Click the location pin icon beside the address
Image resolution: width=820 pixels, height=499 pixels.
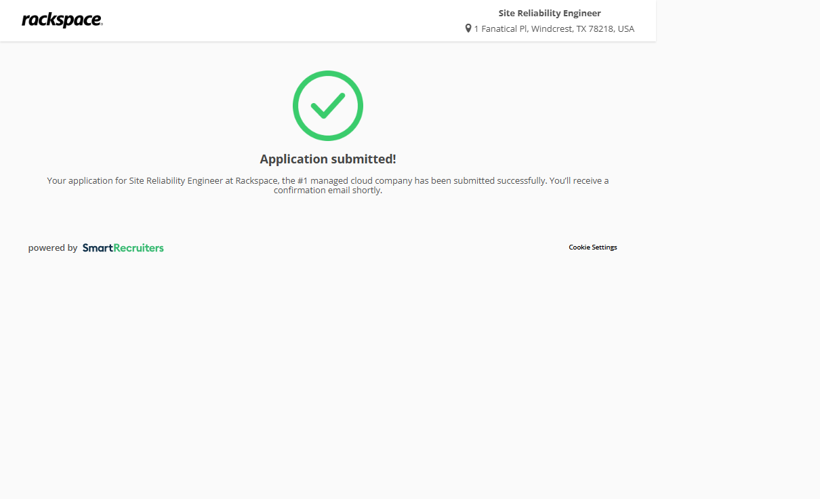[x=468, y=28]
